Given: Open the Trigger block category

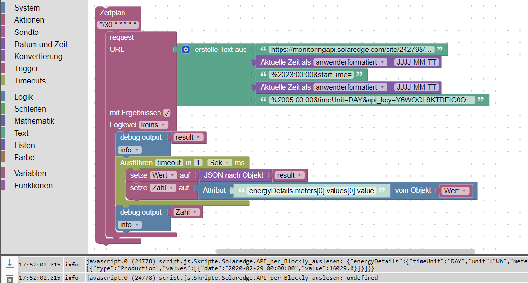Looking at the screenshot, I should [x=26, y=68].
